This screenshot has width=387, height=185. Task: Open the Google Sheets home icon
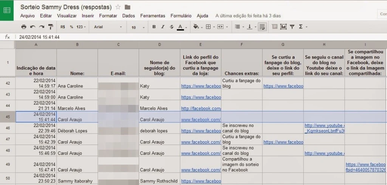point(7,10)
